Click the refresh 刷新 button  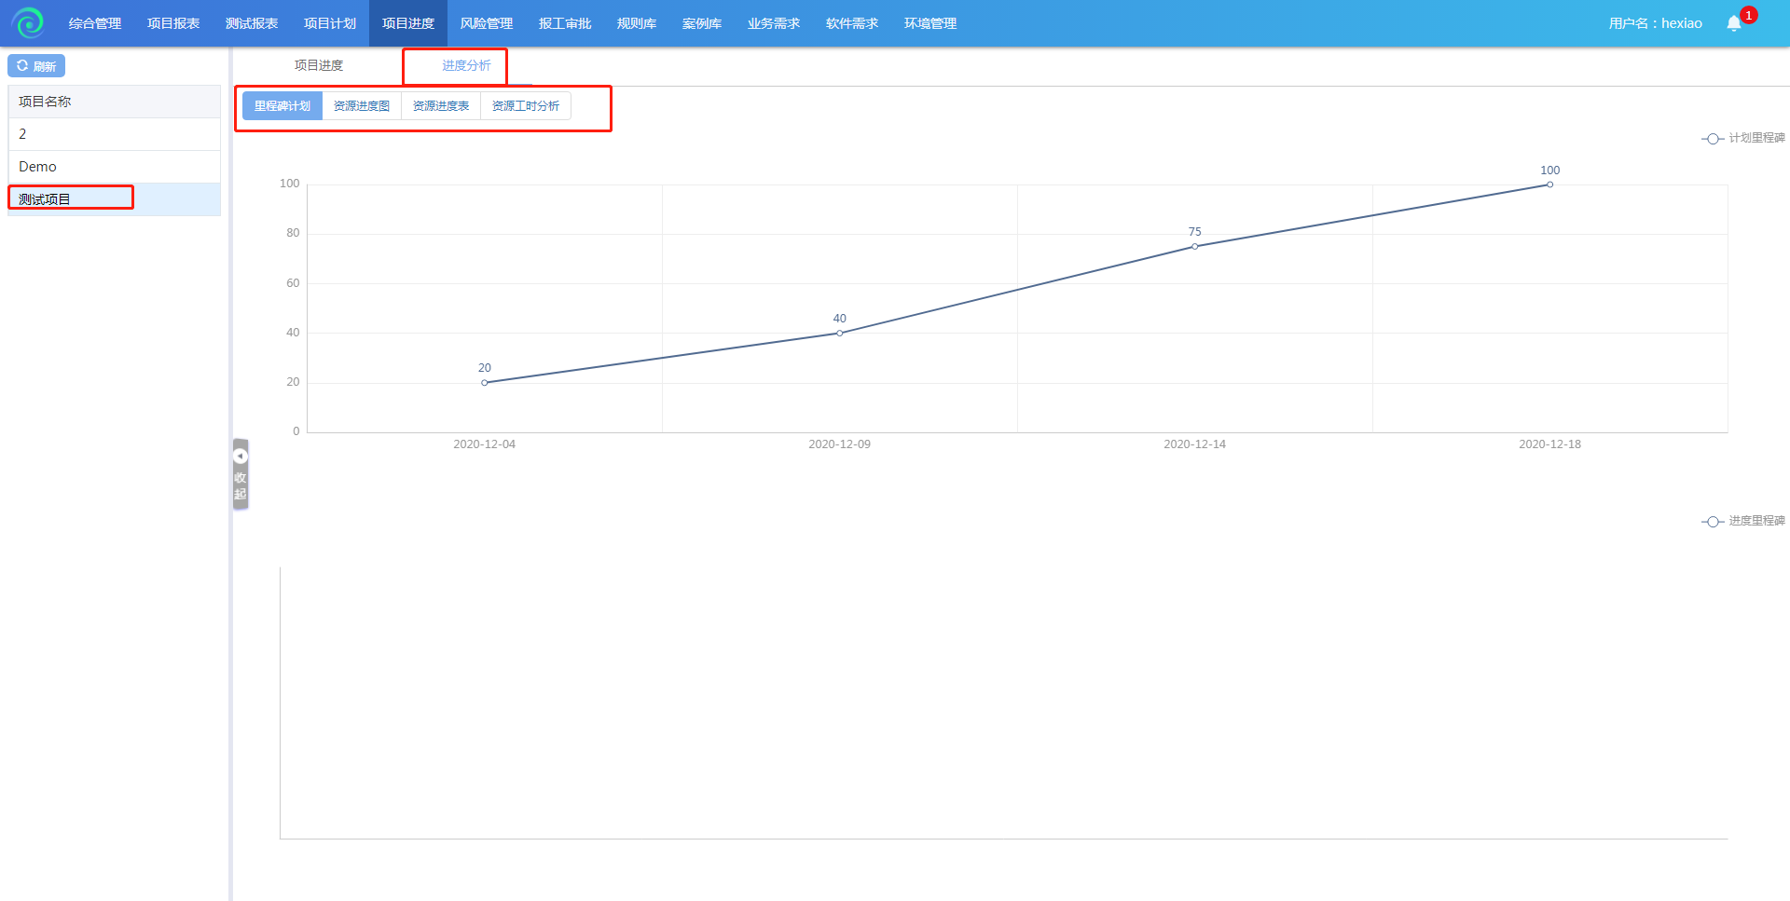tap(36, 66)
